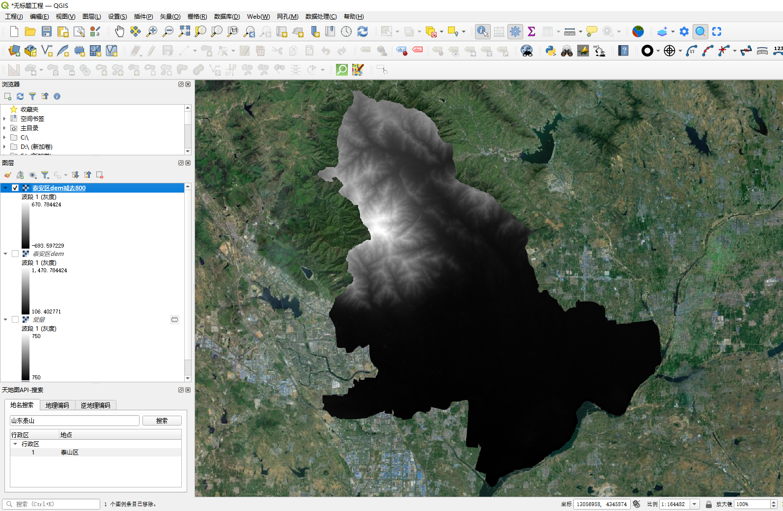This screenshot has width=783, height=511.
Task: Click the grayscale ramp of 泰安区dem减去800
Action: [x=26, y=225]
